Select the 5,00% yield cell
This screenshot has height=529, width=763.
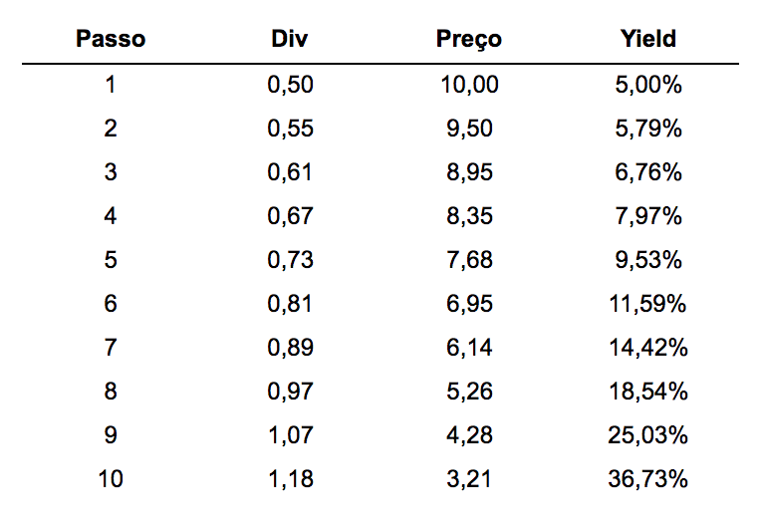click(x=648, y=85)
